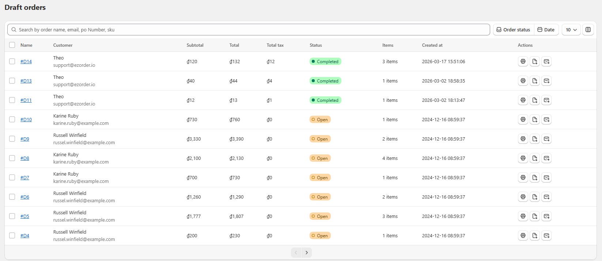The width and height of the screenshot is (602, 261).
Task: Send email for order #D4
Action: tap(546, 235)
